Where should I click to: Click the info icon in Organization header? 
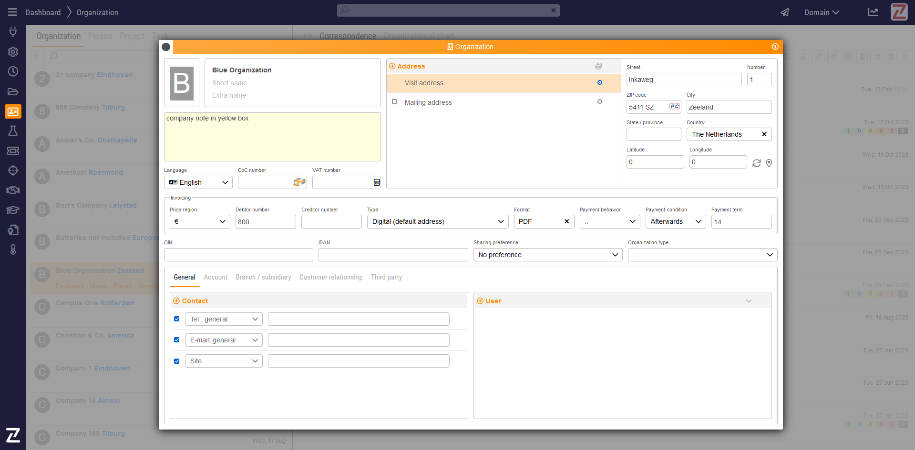click(x=775, y=47)
